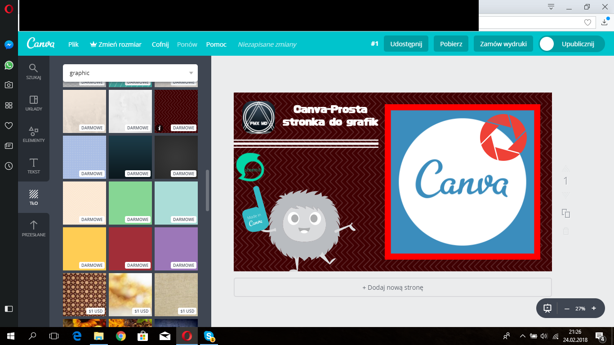
Task: Click the backgrounds panel scrollbar
Action: click(207, 190)
